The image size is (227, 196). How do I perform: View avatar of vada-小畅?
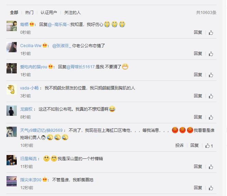tap(12, 89)
